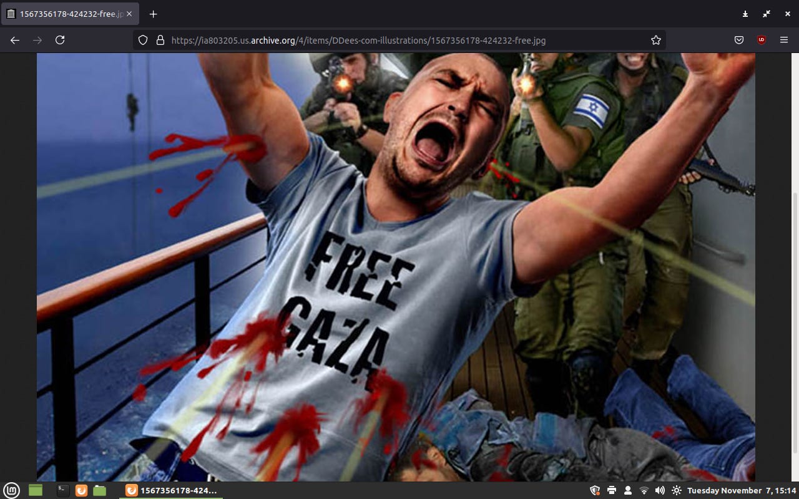Screen dimensions: 799x499
Task: Open the tracking protection shield icon
Action: tap(142, 40)
